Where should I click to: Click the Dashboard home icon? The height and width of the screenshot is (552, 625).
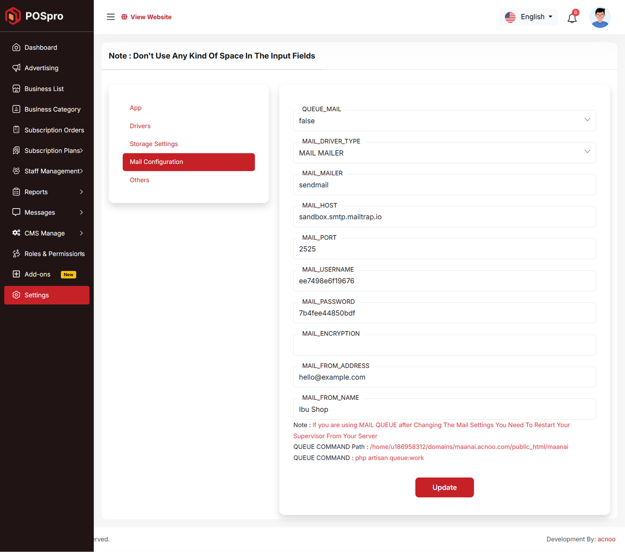point(16,47)
